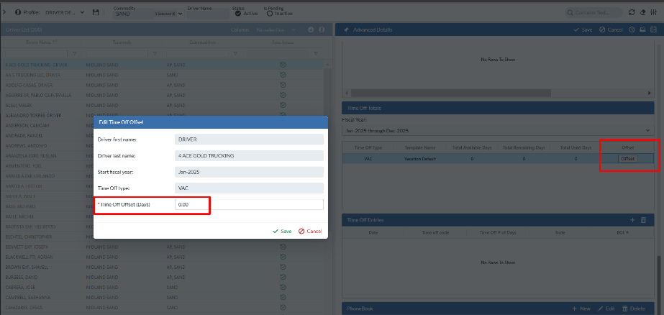Click the Driver Name filter field
664x315 pixels.
[208, 14]
